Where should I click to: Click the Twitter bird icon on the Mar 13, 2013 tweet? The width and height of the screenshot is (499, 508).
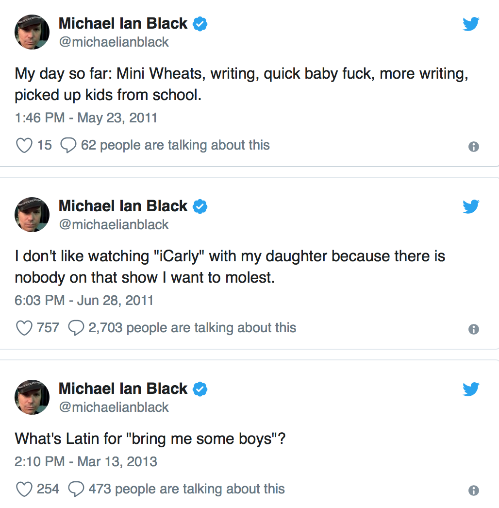[x=470, y=389]
